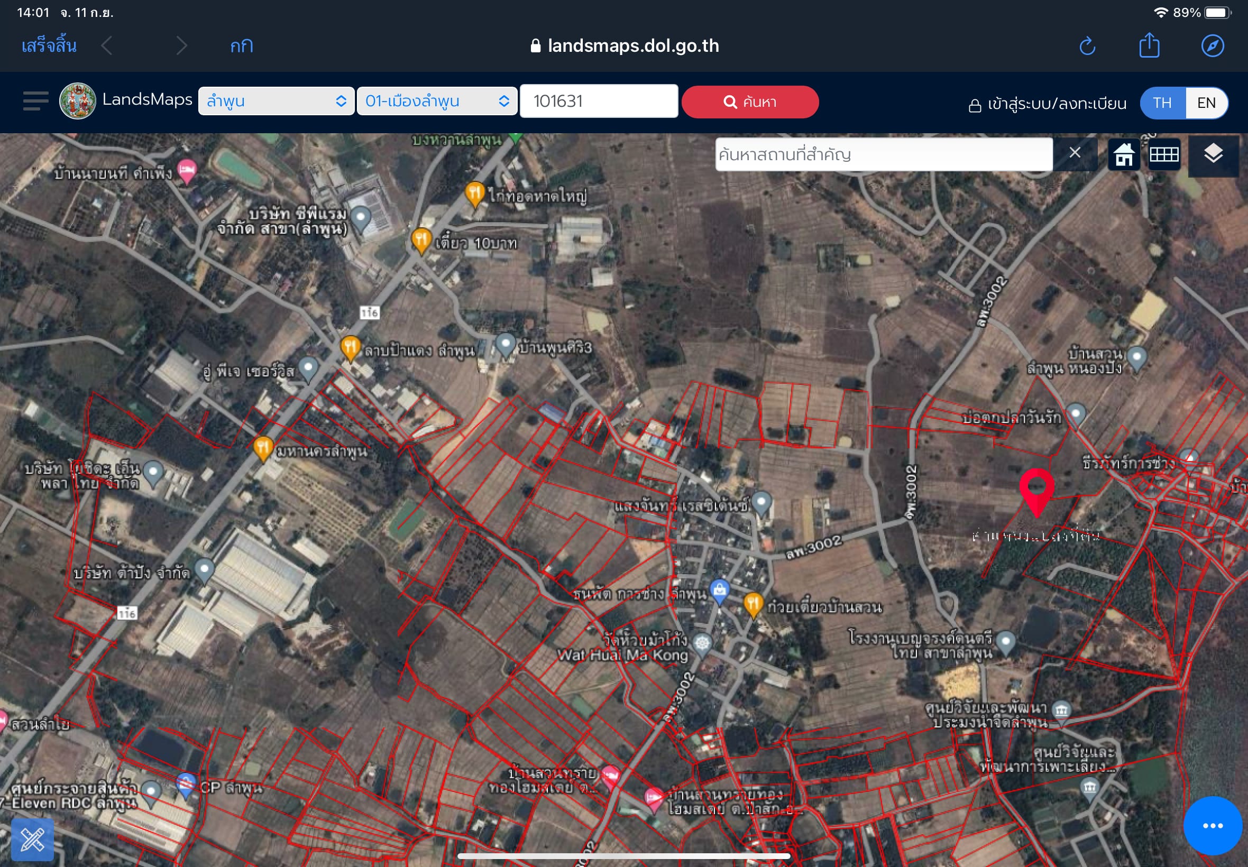Go back with the left arrow
Screen dimensions: 1248x867
point(107,45)
